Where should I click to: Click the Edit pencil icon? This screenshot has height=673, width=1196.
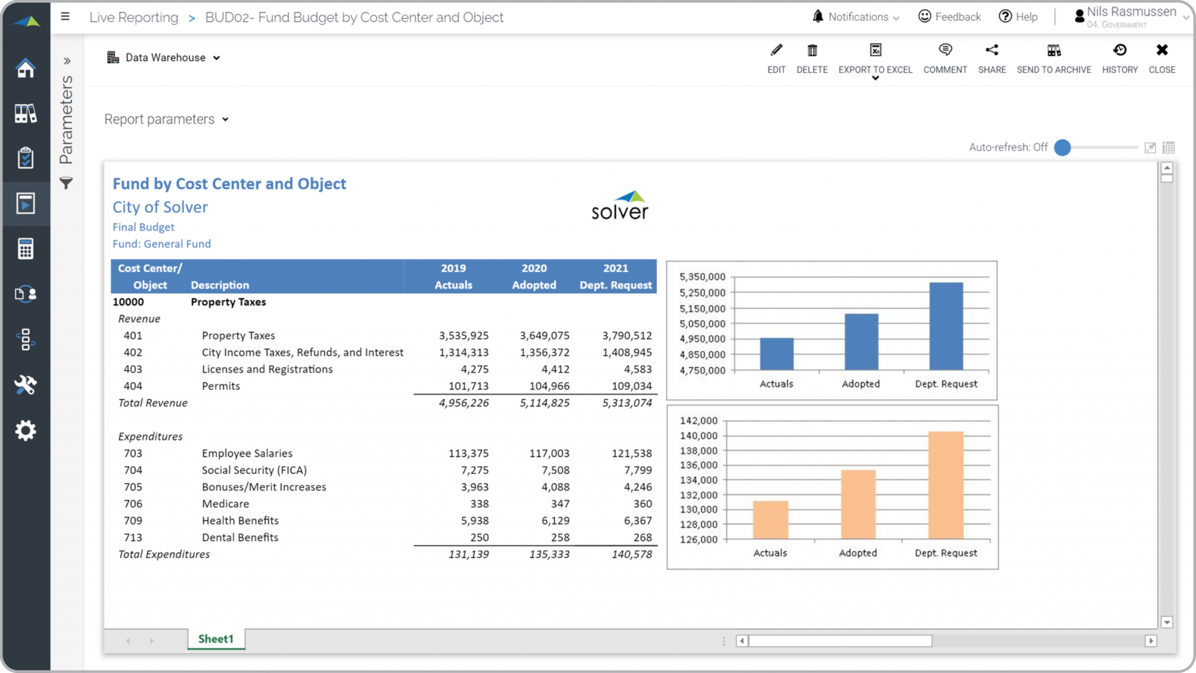(776, 50)
